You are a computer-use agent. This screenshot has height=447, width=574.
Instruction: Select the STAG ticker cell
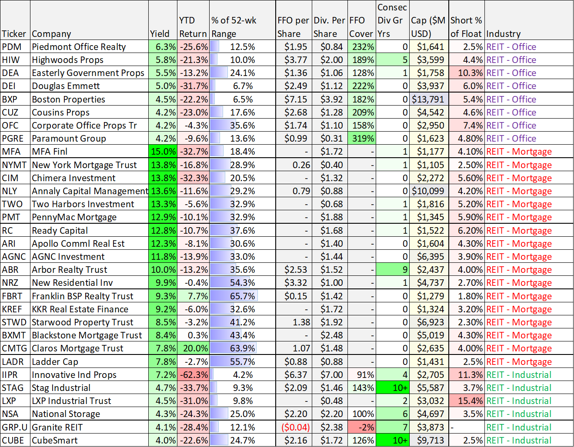tap(15, 388)
